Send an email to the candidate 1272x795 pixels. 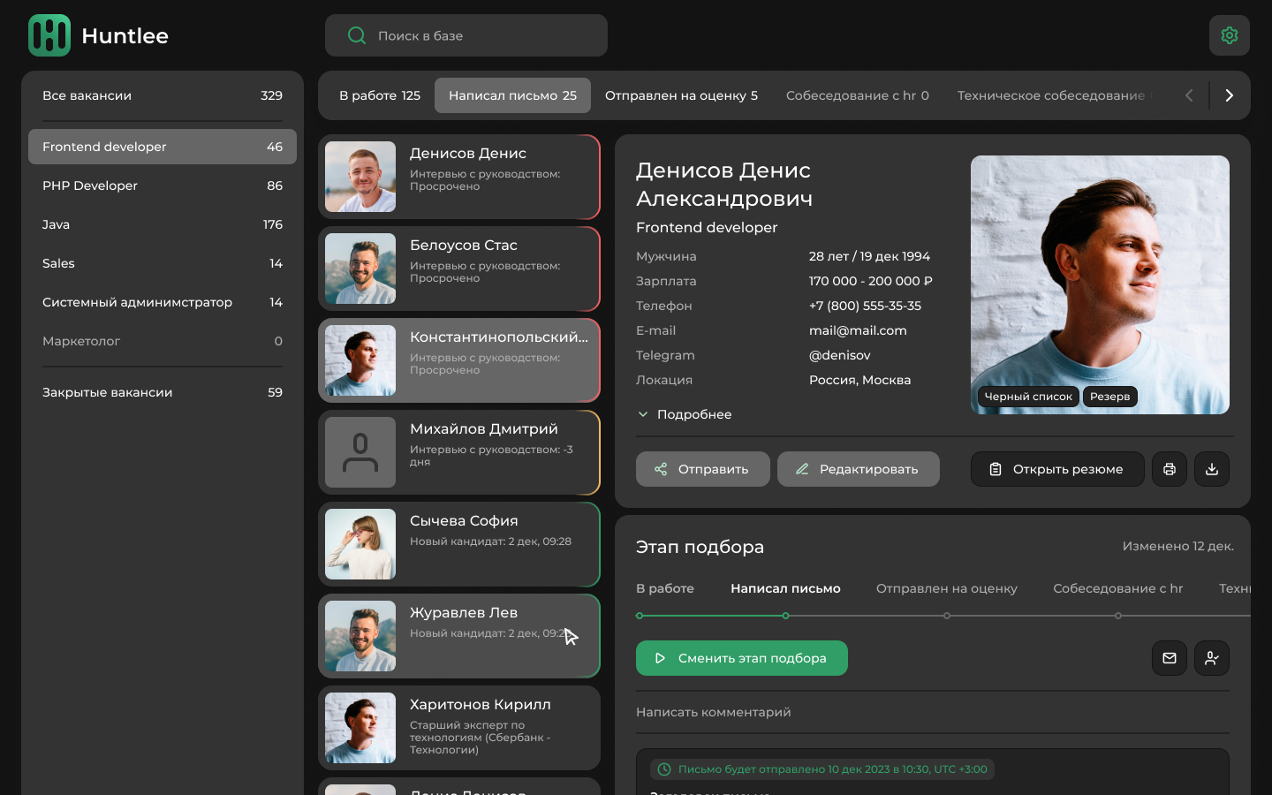1170,658
